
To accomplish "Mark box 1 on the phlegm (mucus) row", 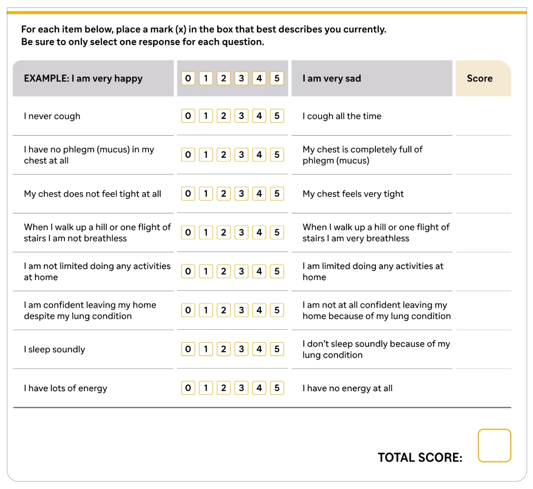I will (206, 155).
